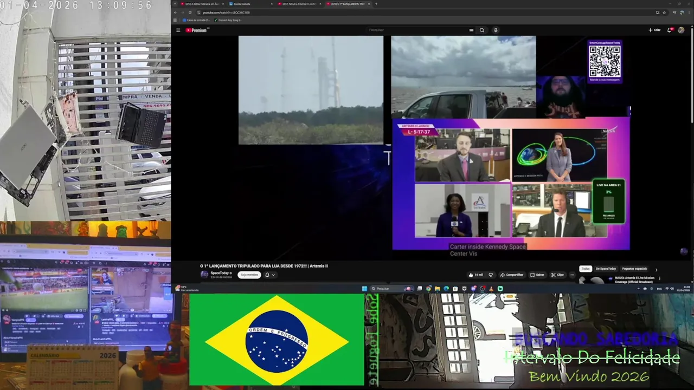Show hidden tray icons chevron
This screenshot has height=390, width=694.
point(638,289)
